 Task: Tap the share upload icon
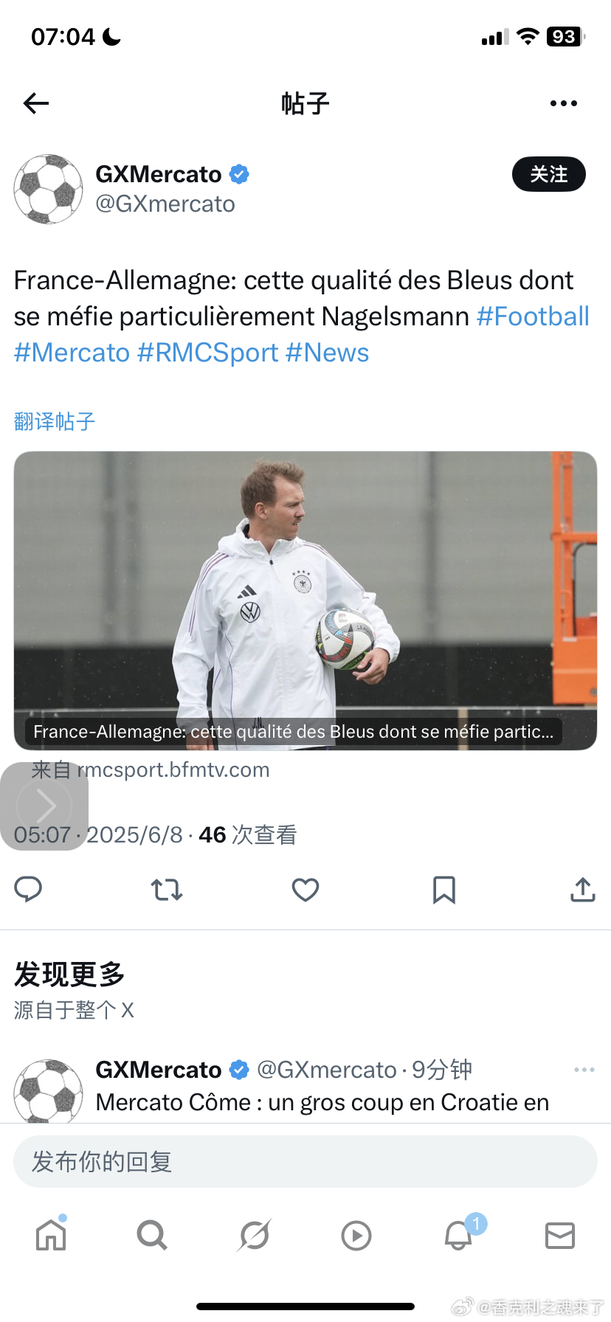583,890
